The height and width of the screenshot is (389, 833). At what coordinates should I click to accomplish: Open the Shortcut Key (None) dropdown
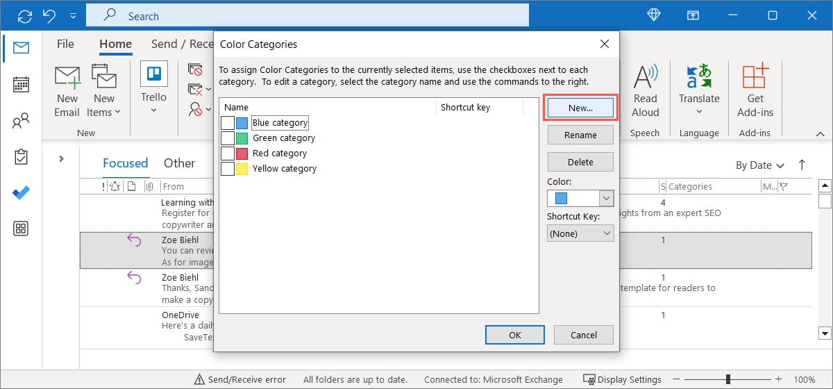[580, 234]
